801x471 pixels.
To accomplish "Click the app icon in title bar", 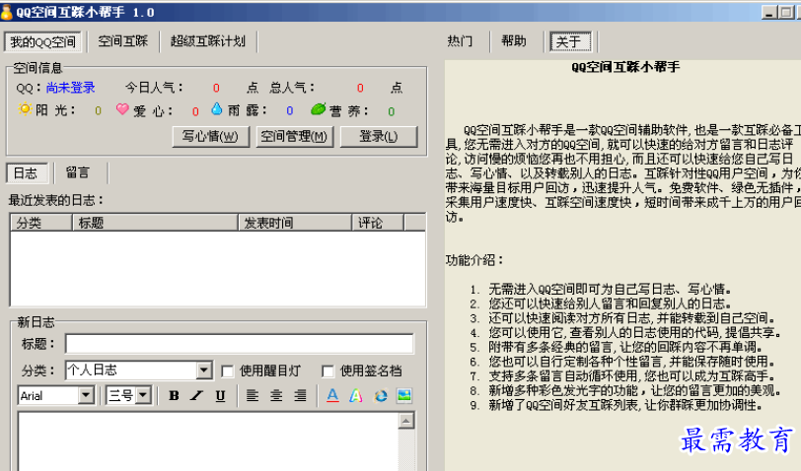I will coord(7,11).
